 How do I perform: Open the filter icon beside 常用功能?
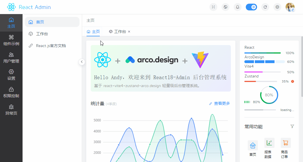coord(292,127)
